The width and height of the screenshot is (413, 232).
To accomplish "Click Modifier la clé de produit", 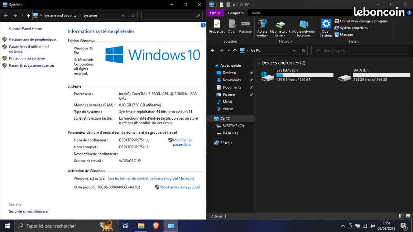I will coord(180,187).
